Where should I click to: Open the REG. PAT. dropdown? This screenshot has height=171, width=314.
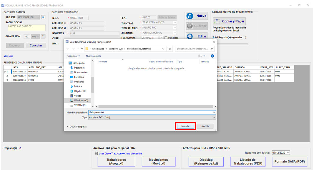[38, 17]
